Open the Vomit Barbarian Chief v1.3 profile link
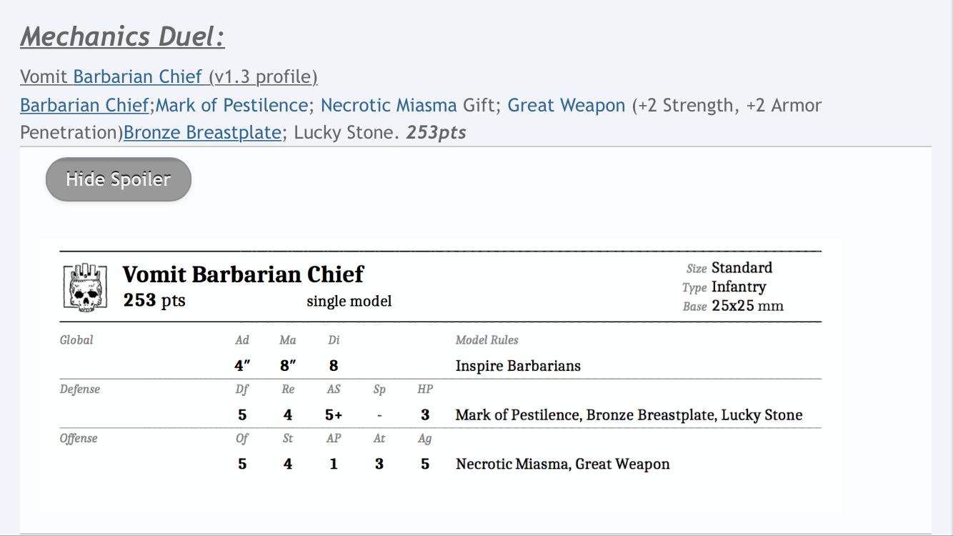The width and height of the screenshot is (953, 536). point(169,76)
